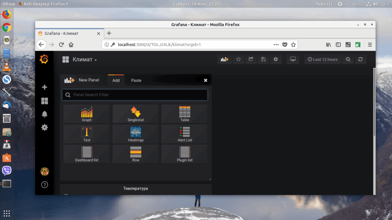
Task: Open Веб-браузер Firefox app menu
Action: [44, 4]
